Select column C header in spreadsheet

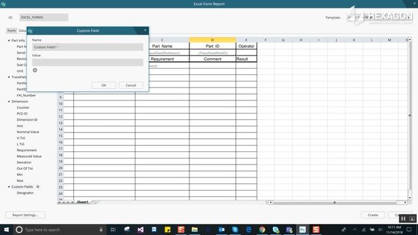tap(162, 40)
